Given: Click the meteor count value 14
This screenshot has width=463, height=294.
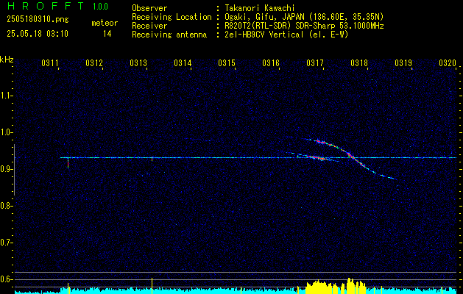Looking at the screenshot, I should (x=107, y=34).
